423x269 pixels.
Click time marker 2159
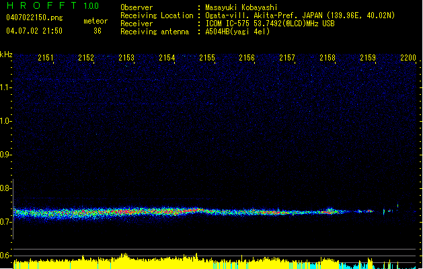pos(368,58)
